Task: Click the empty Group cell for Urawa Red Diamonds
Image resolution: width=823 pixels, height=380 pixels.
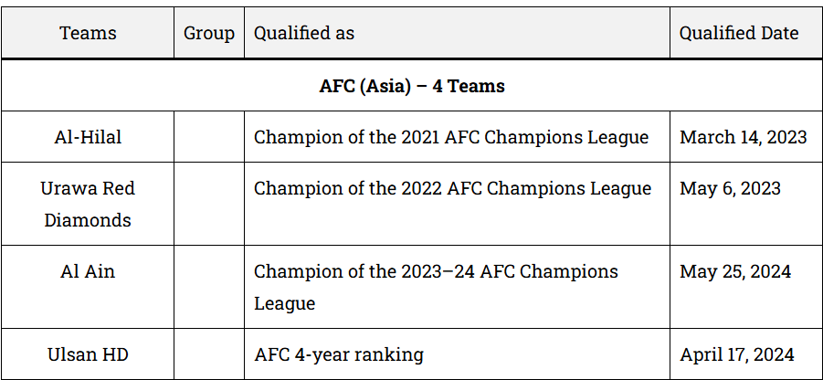Action: [209, 204]
